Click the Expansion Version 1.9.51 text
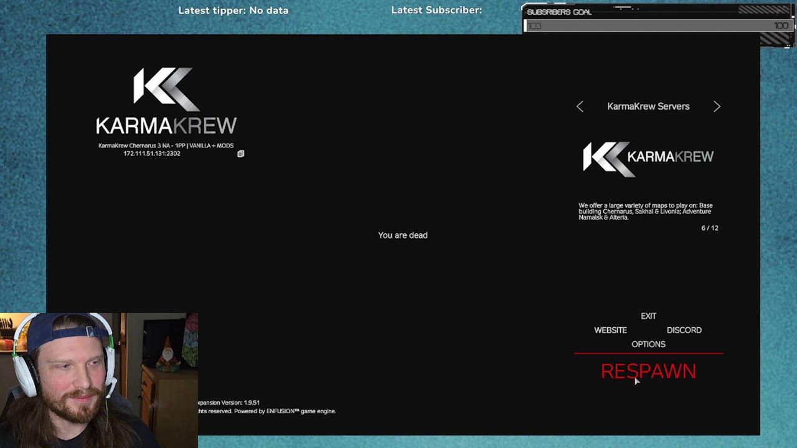Image resolution: width=797 pixels, height=448 pixels. 229,403
